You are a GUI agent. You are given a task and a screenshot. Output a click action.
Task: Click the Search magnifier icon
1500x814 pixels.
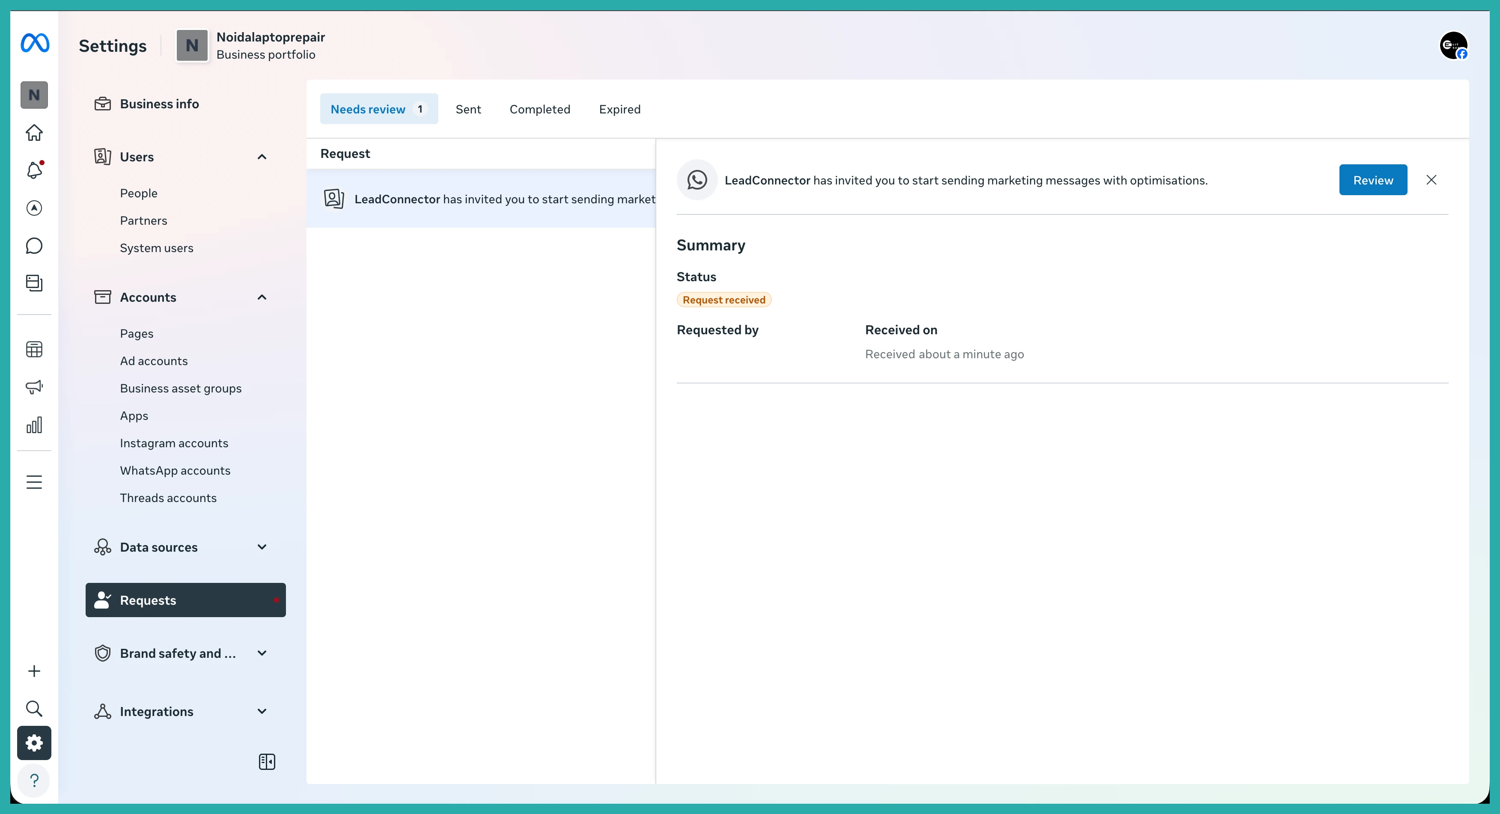pos(34,709)
